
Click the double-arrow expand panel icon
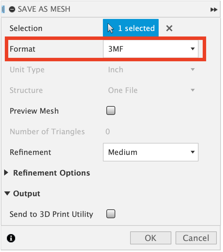(214, 10)
